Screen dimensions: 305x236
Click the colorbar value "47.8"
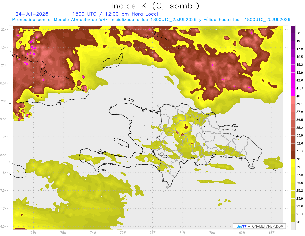pos(299,49)
